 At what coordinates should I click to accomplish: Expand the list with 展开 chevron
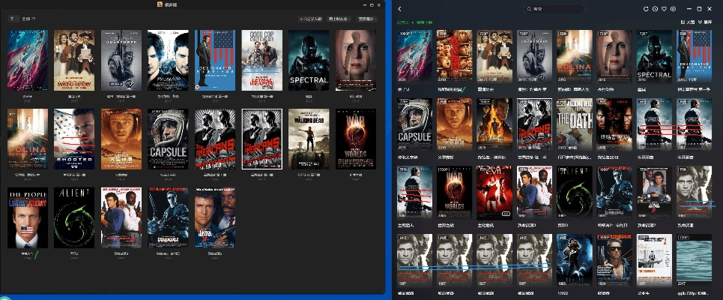click(704, 22)
